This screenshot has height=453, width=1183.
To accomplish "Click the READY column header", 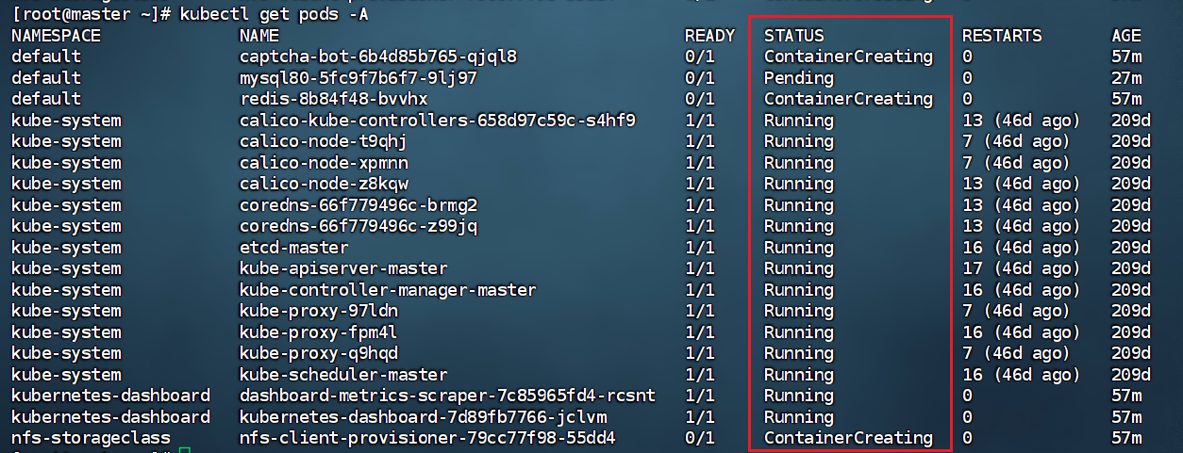I will pos(709,36).
